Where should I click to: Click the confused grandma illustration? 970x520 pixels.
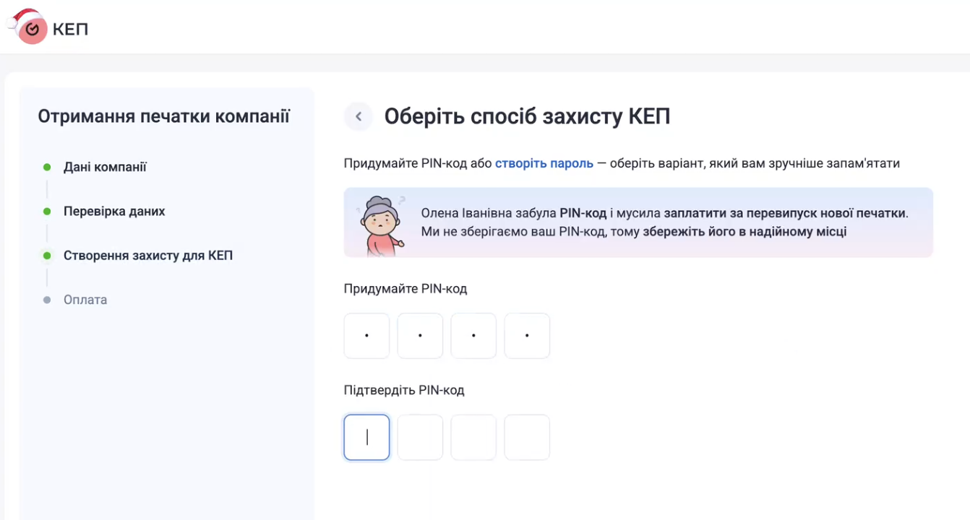381,224
